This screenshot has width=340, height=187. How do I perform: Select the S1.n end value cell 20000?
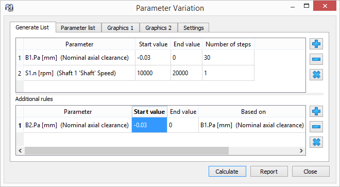(x=186, y=73)
